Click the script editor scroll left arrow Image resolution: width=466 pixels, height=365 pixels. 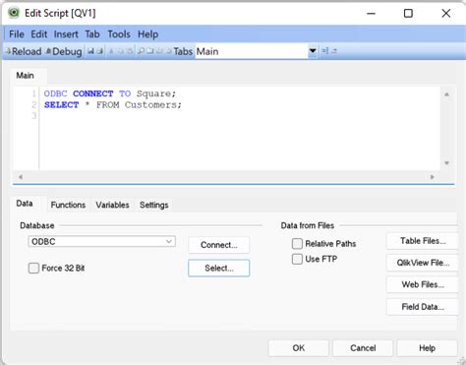(x=21, y=177)
